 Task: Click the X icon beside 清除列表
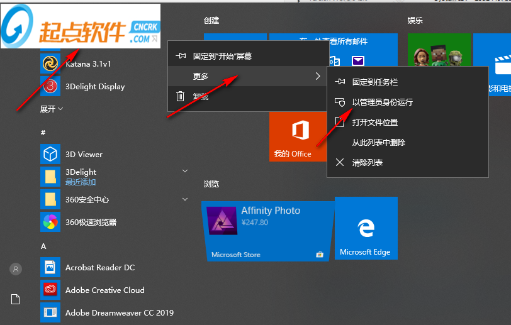[340, 162]
